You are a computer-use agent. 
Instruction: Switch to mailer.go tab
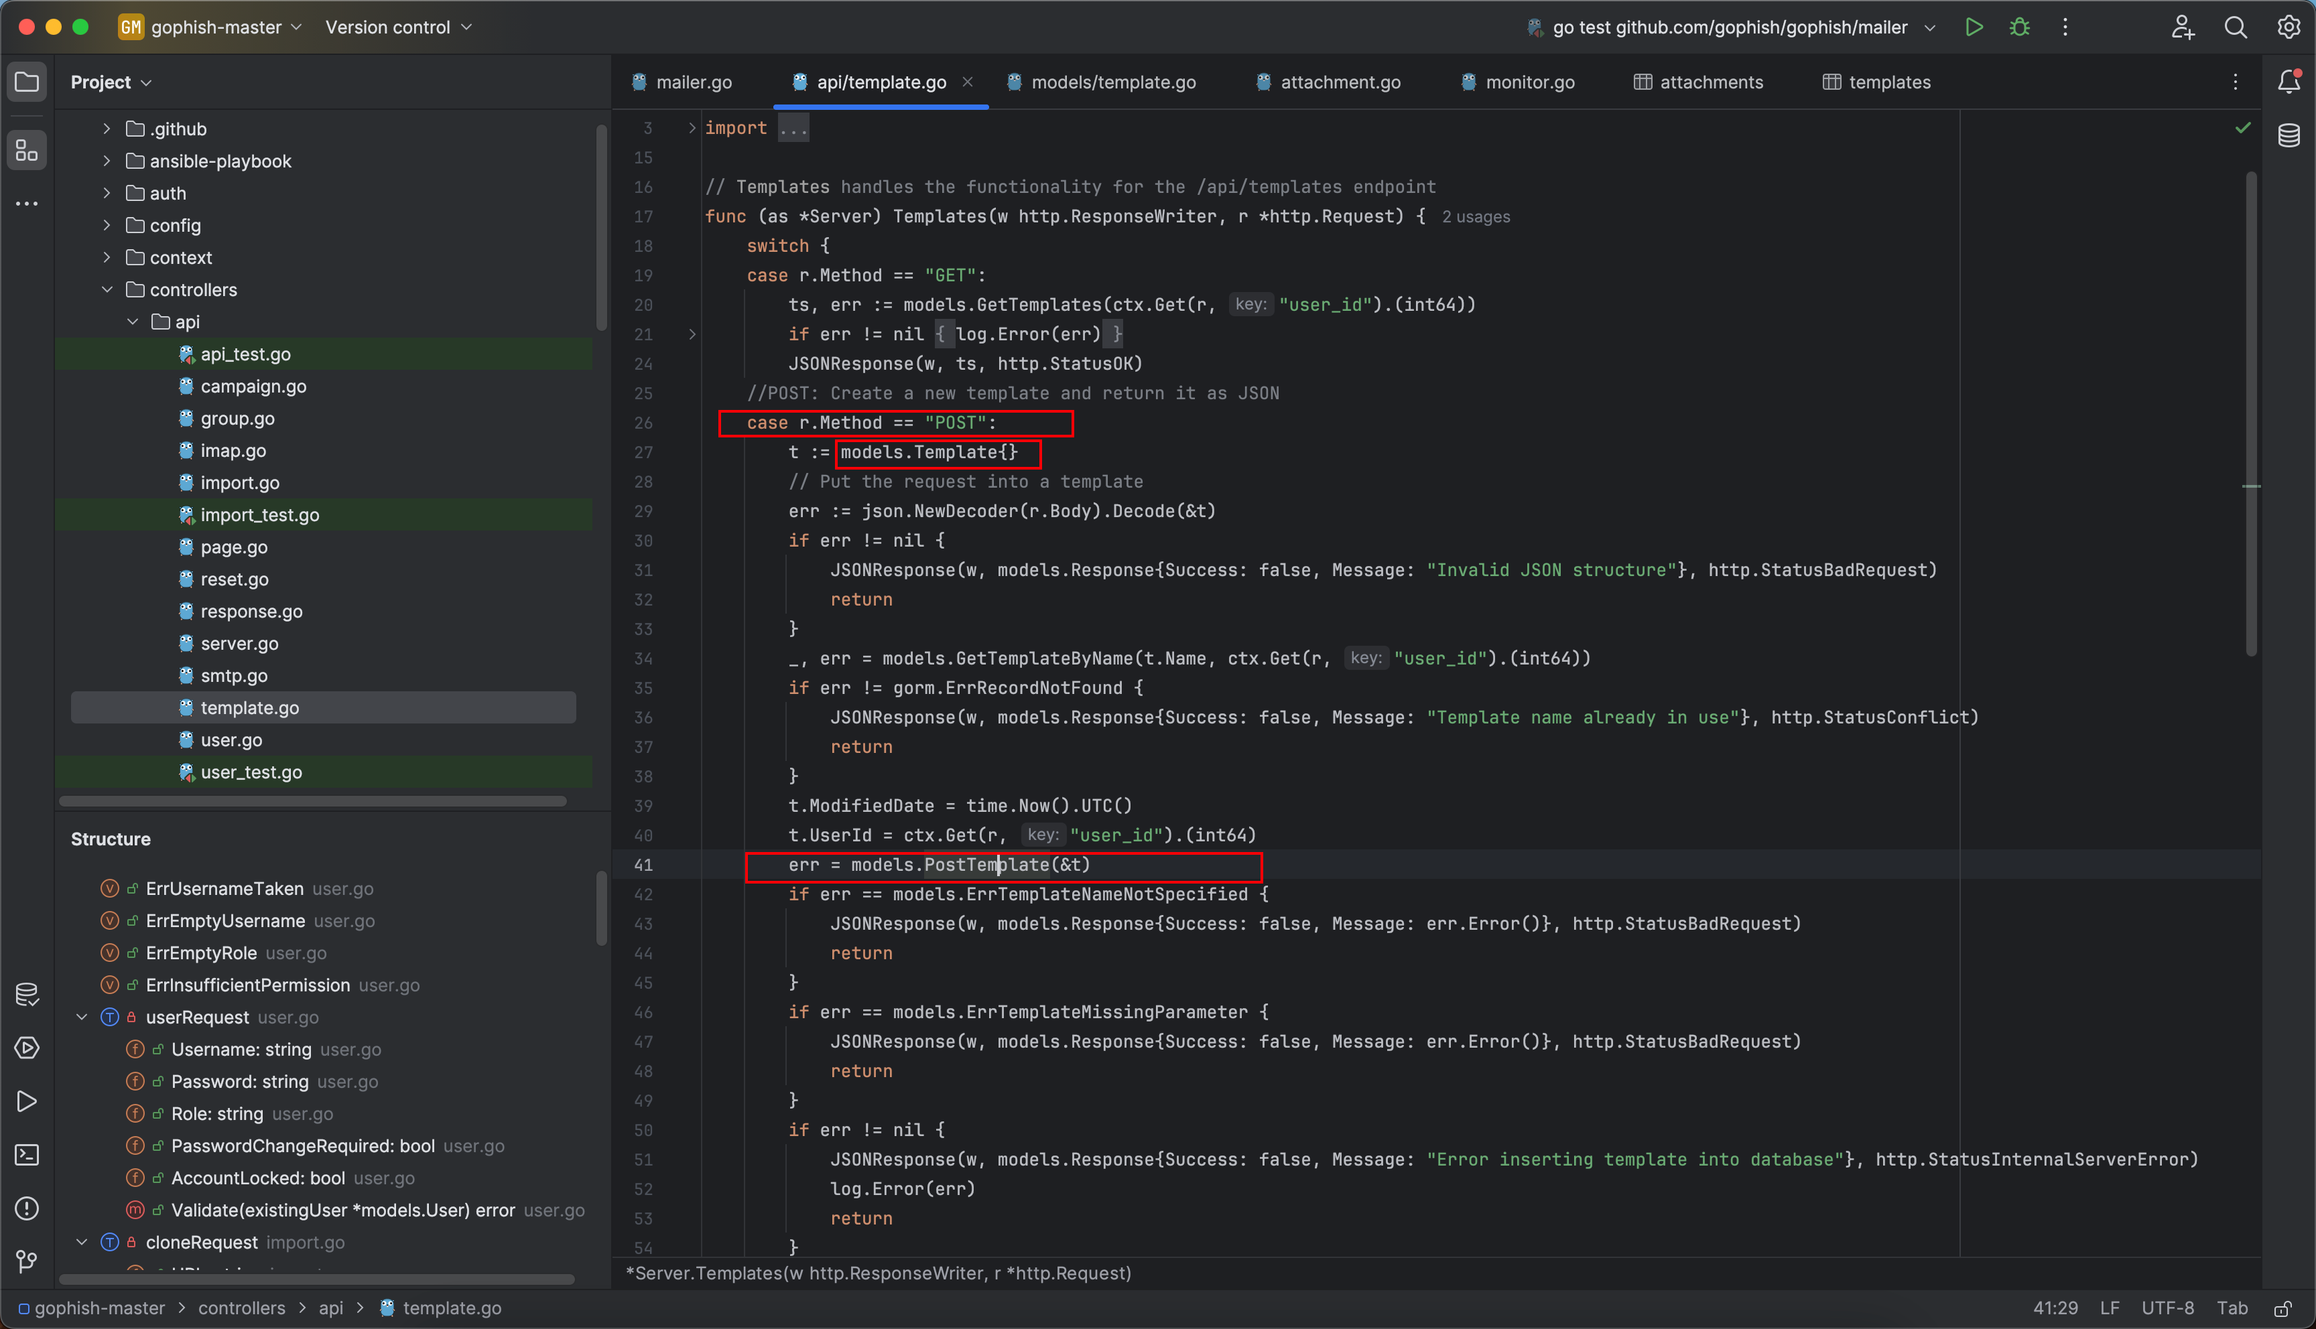tap(682, 82)
